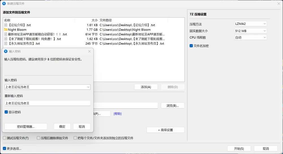Expand the 输入密码 combo box arrow
This screenshot has height=154, width=283.
point(88,87)
